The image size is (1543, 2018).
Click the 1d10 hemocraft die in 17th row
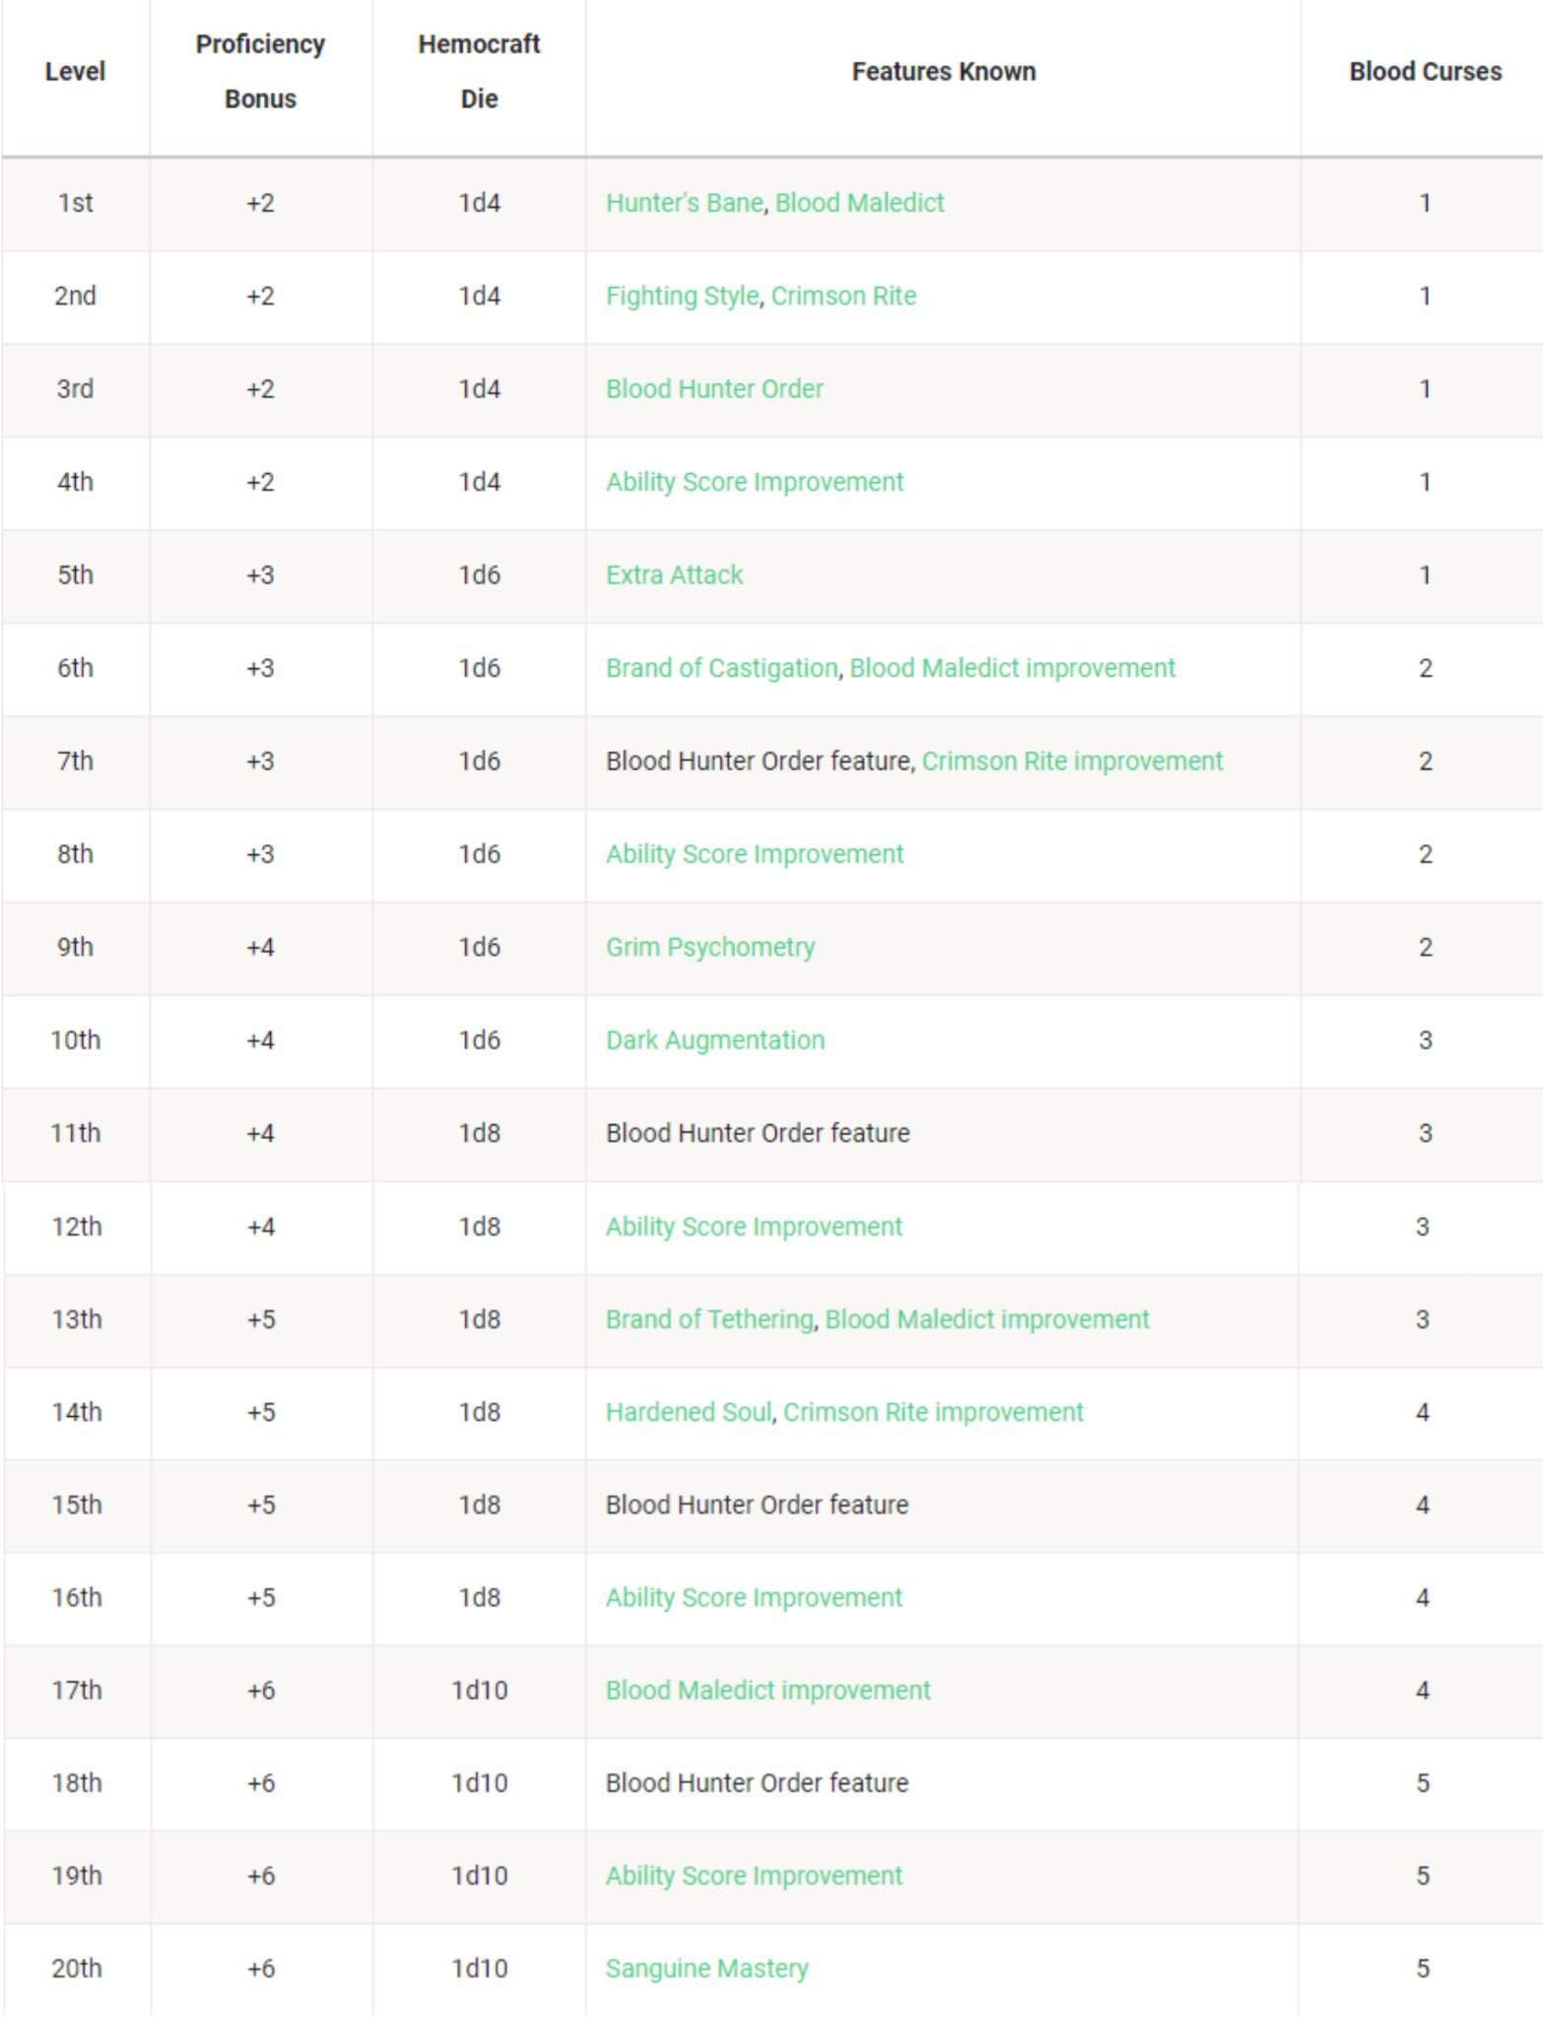tap(479, 1690)
